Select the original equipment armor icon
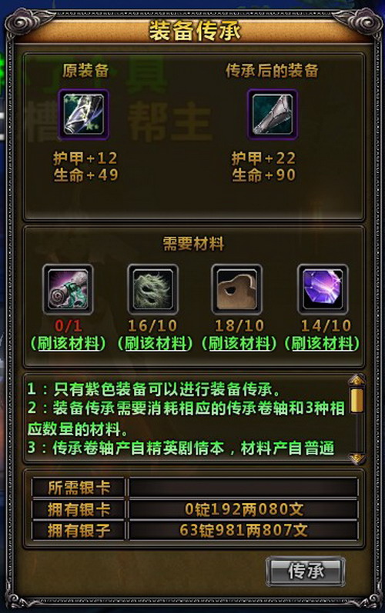 coord(84,115)
